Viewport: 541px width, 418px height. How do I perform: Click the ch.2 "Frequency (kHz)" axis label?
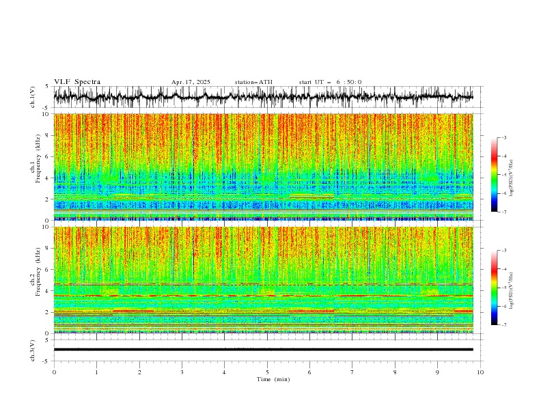pos(38,271)
